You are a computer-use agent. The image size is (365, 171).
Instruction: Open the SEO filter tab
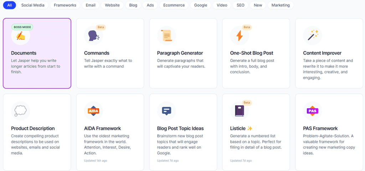tap(241, 5)
